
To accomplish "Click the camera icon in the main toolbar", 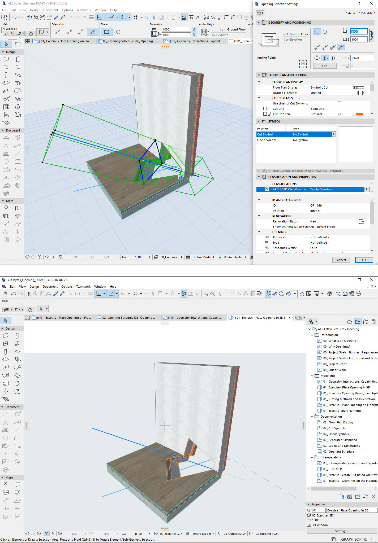I will point(345,294).
